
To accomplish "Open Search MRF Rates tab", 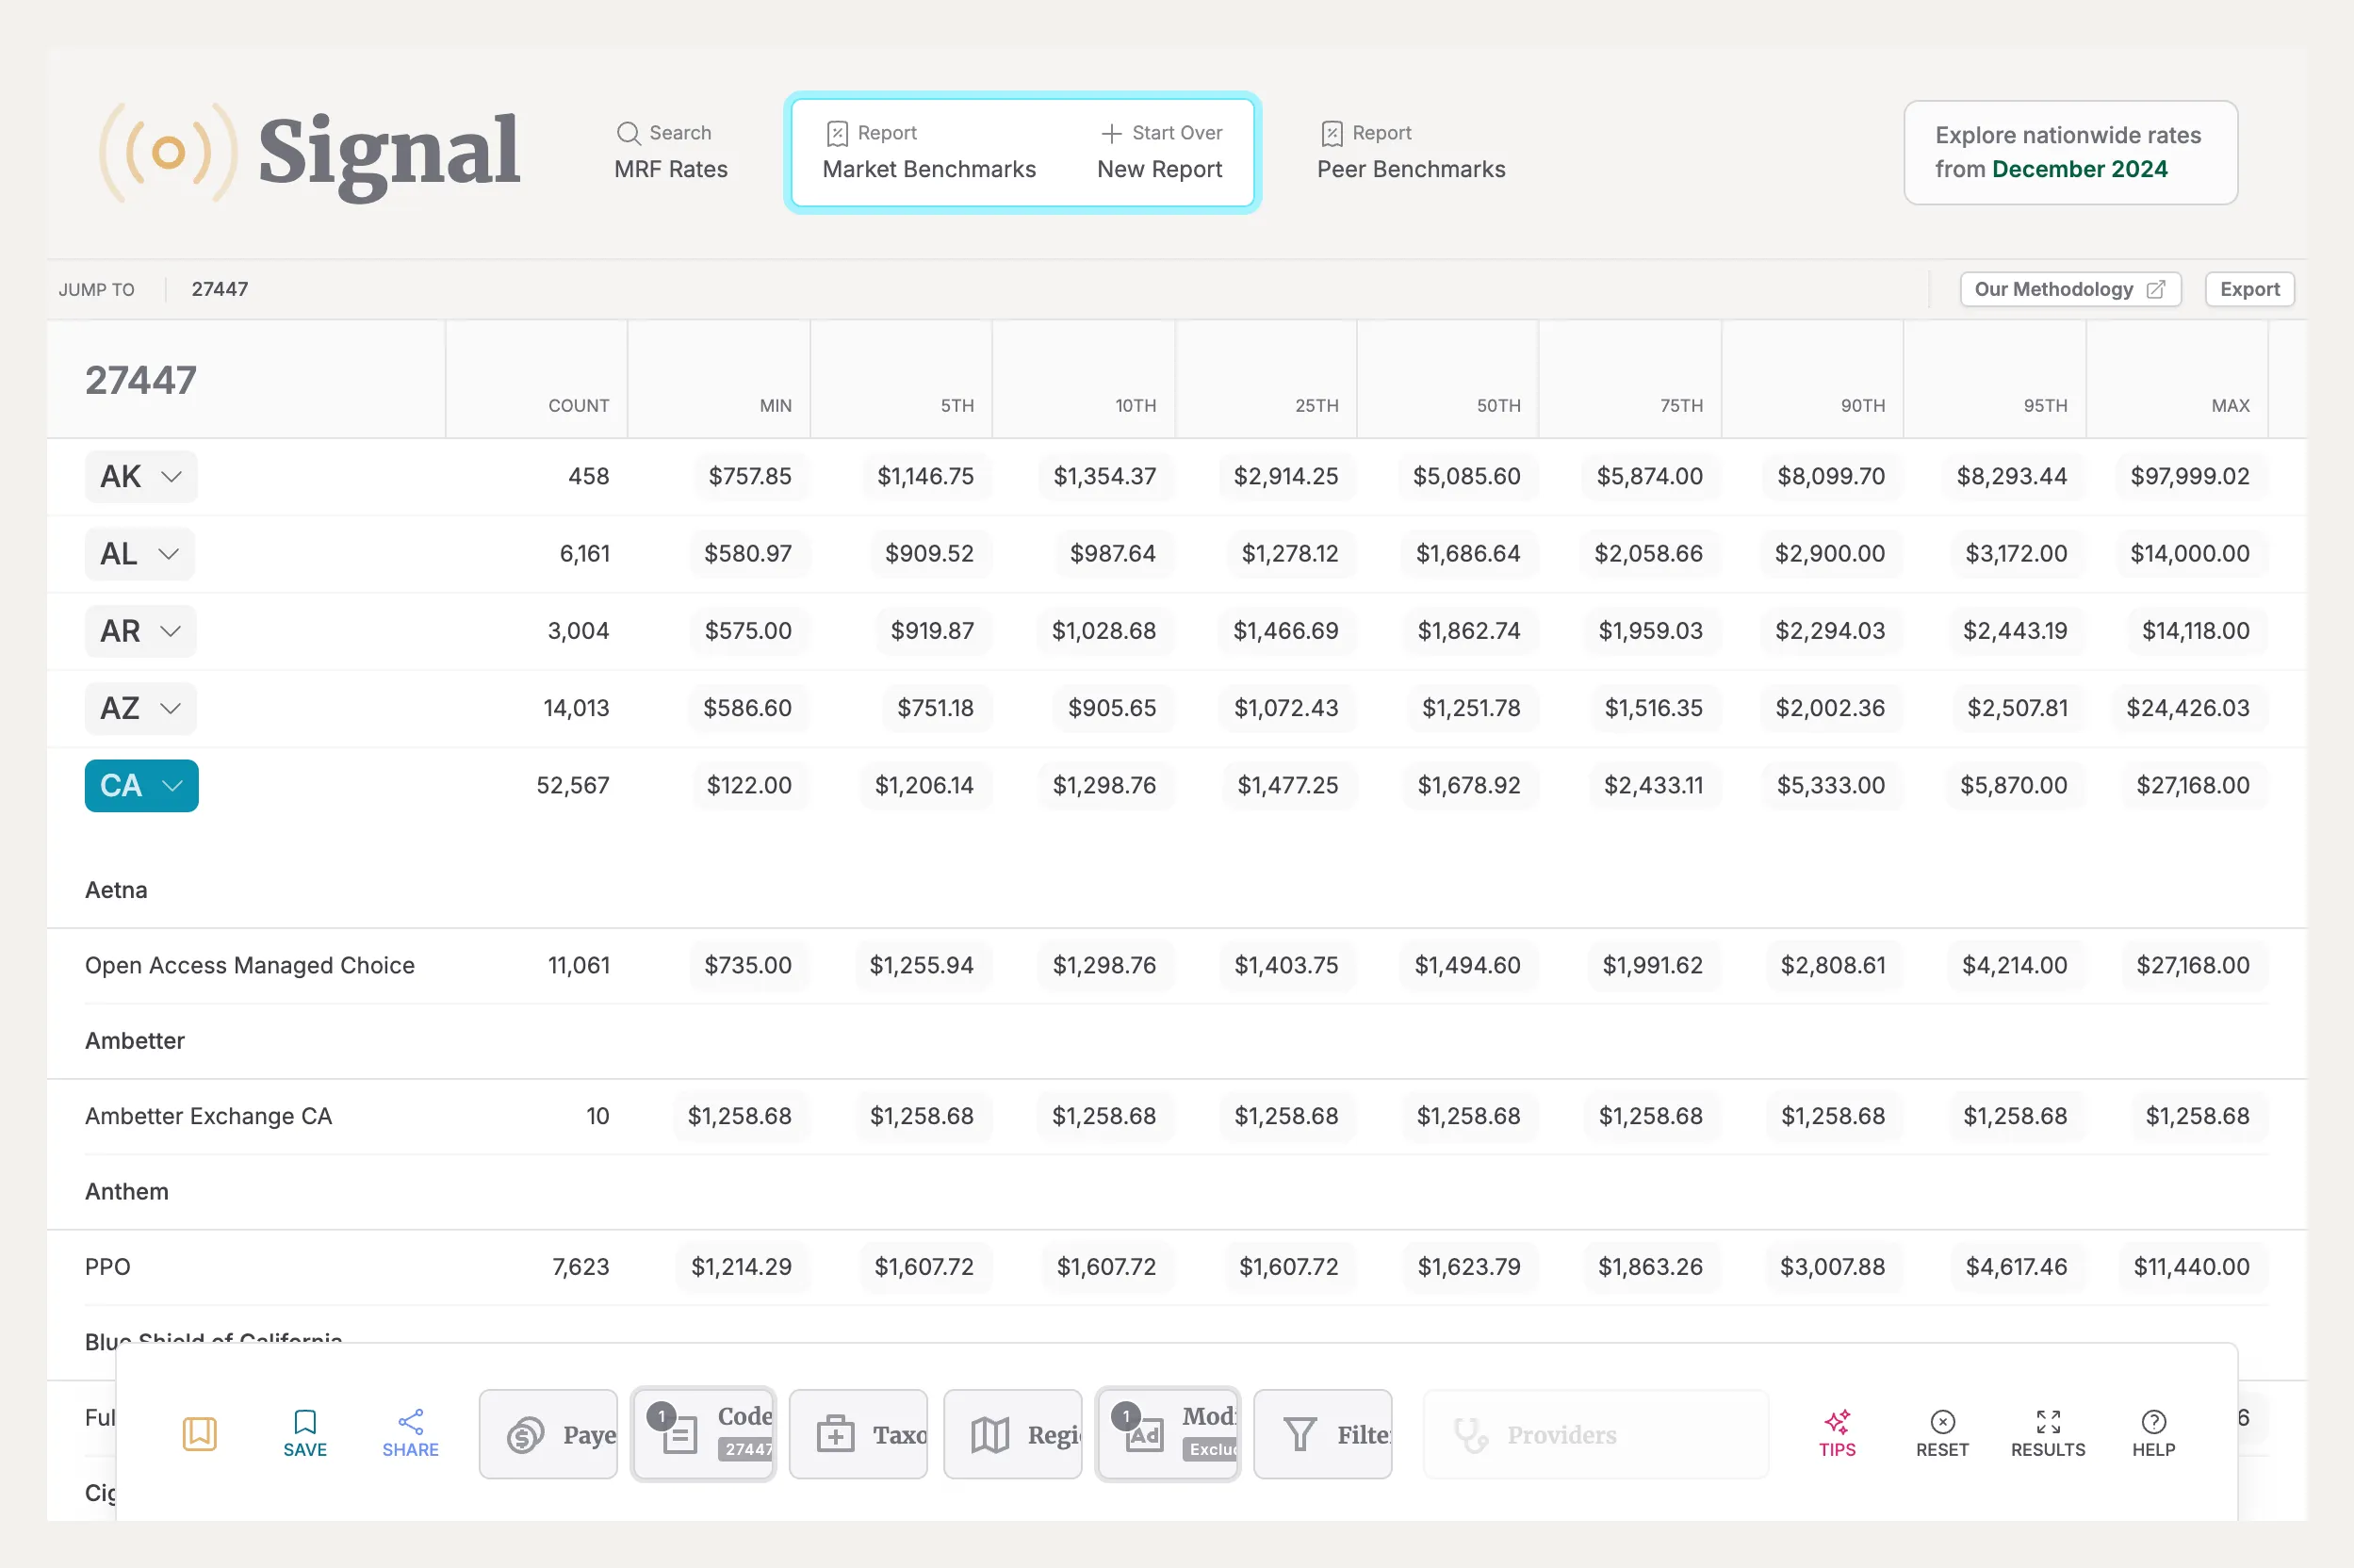I will click(x=671, y=152).
